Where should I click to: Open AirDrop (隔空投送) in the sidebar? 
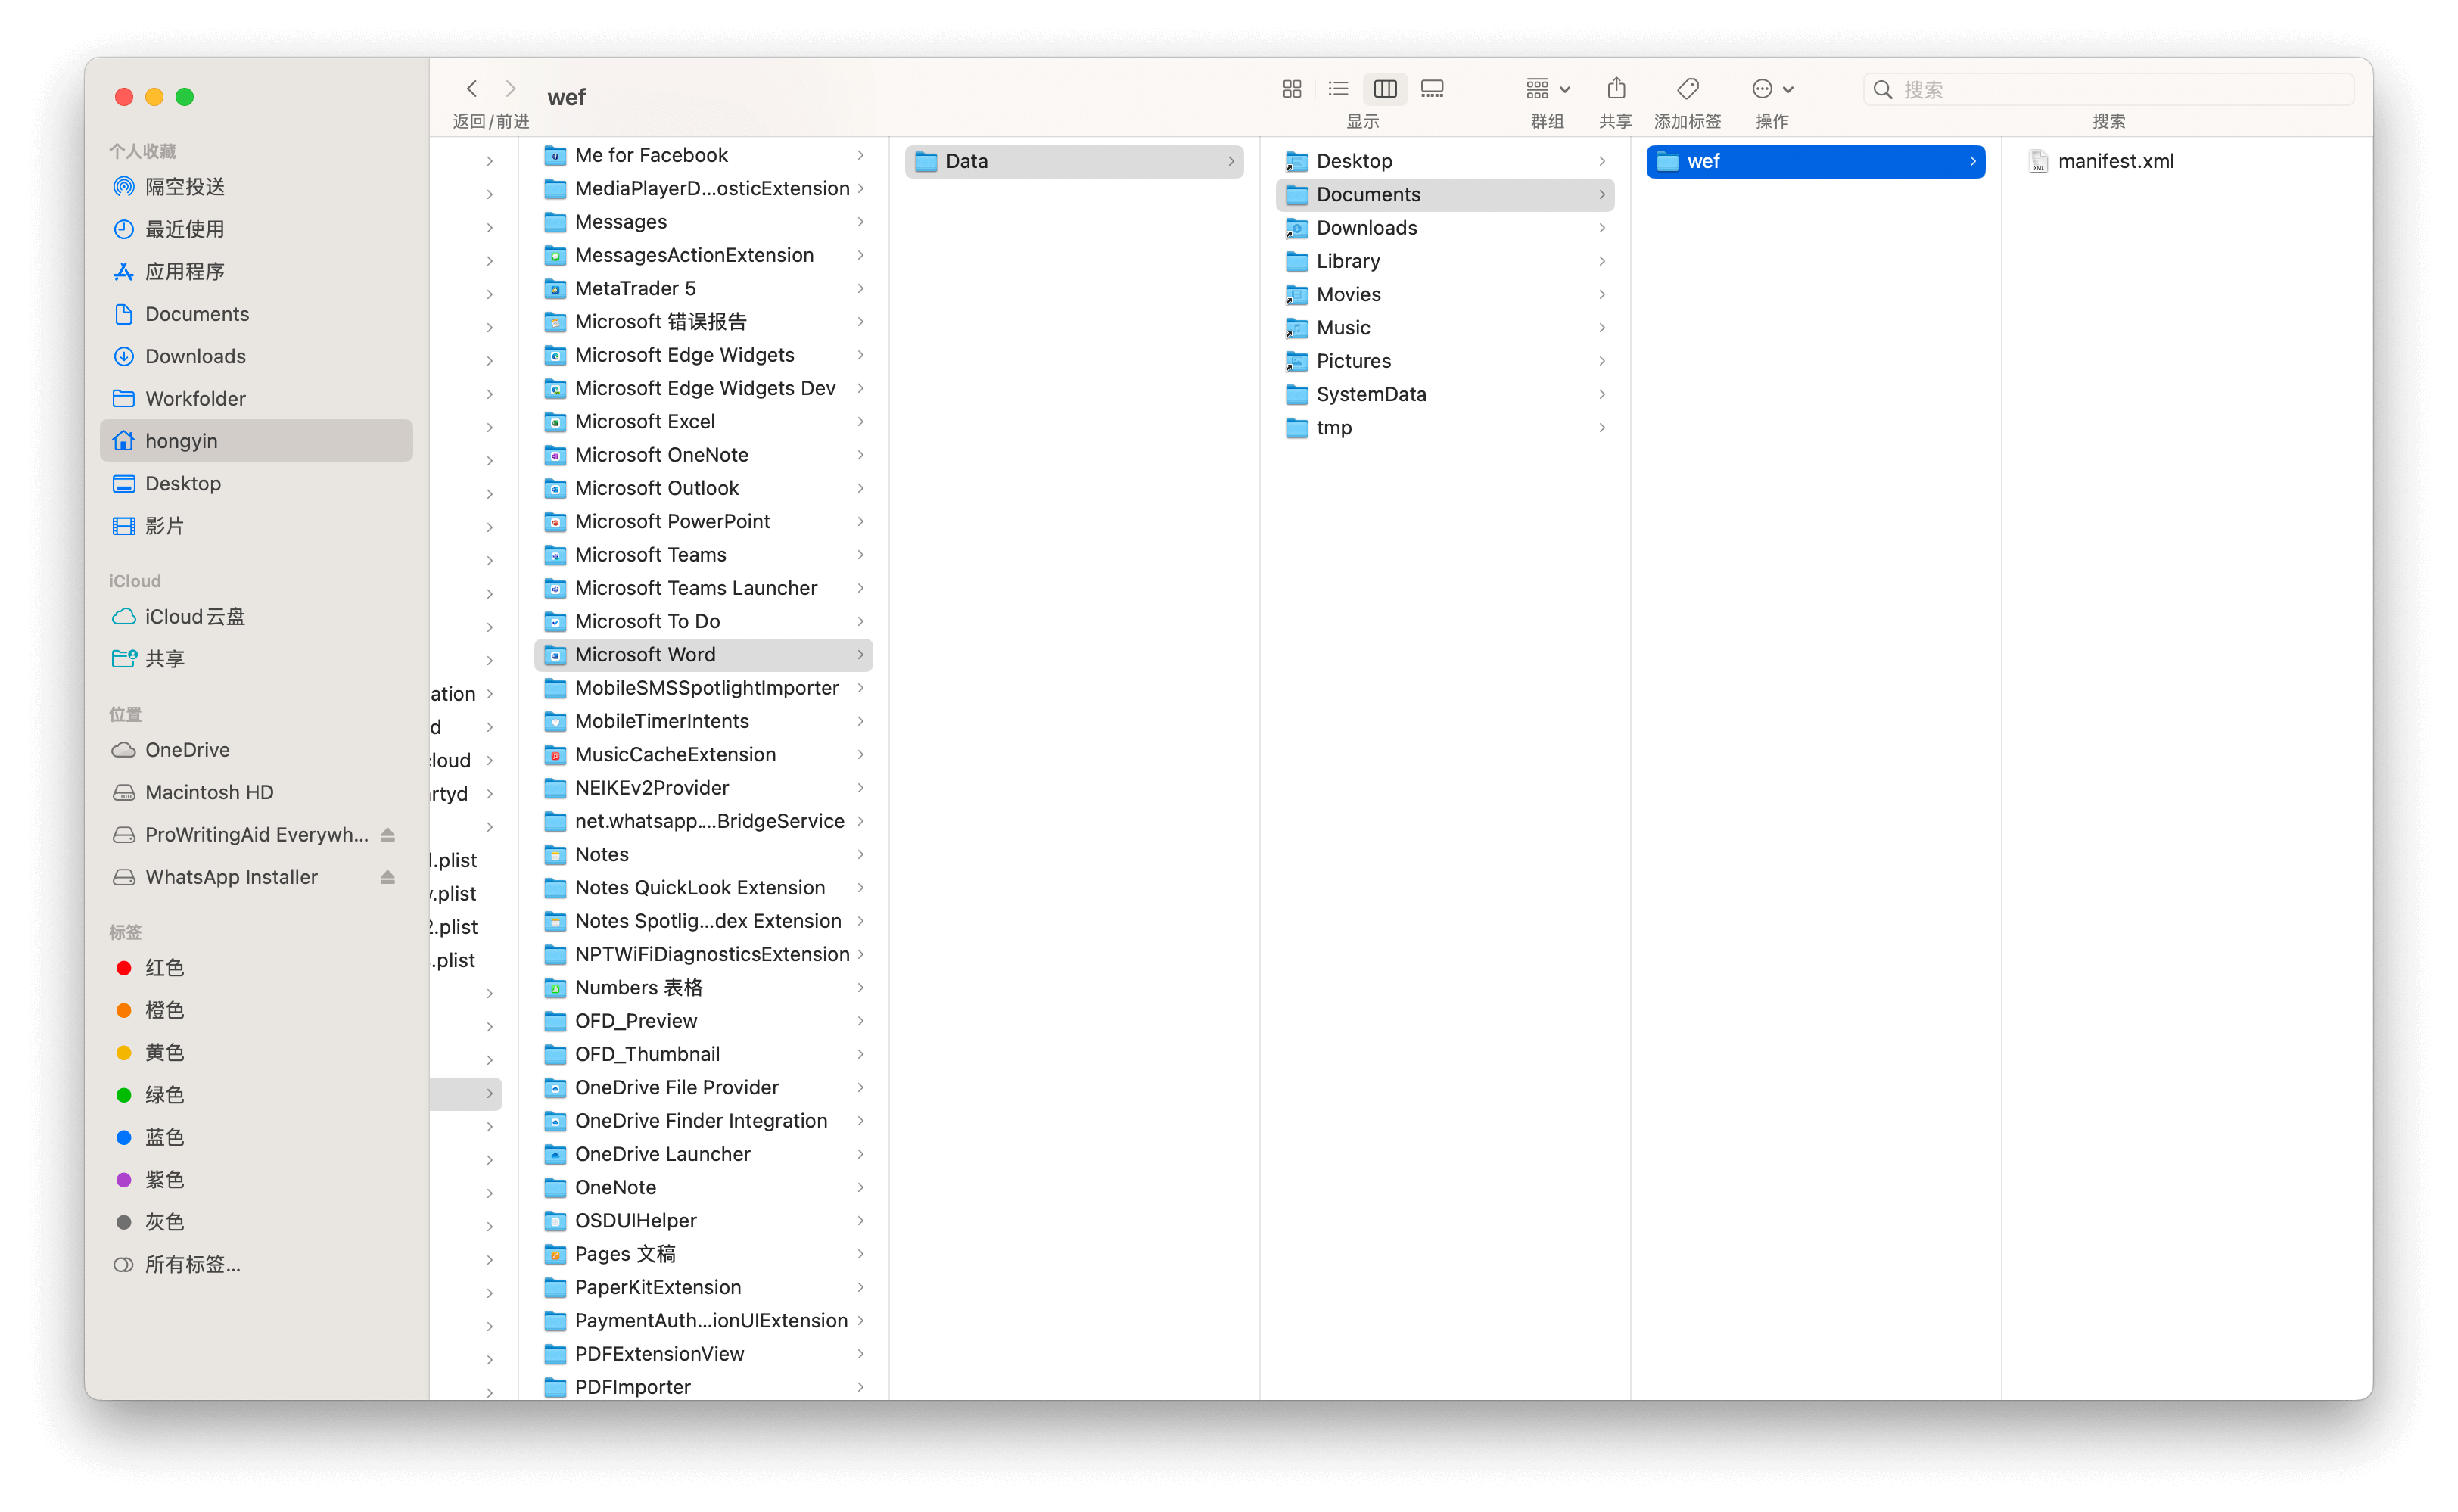pyautogui.click(x=256, y=187)
